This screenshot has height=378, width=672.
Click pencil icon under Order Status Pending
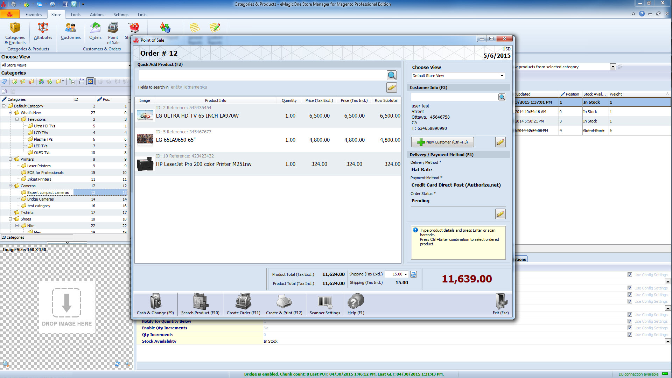tap(500, 214)
